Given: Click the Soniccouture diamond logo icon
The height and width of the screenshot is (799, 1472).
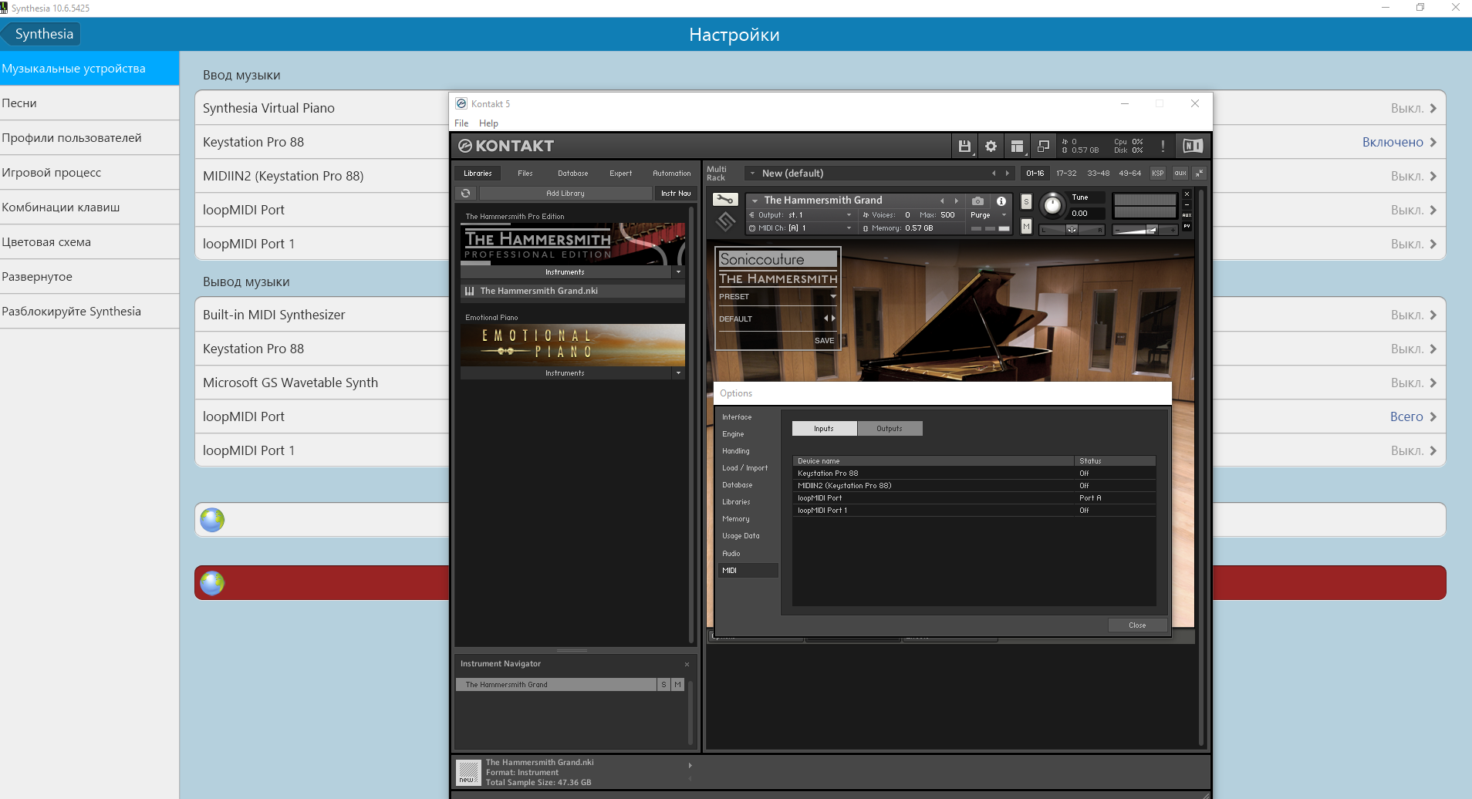Looking at the screenshot, I should [x=725, y=222].
